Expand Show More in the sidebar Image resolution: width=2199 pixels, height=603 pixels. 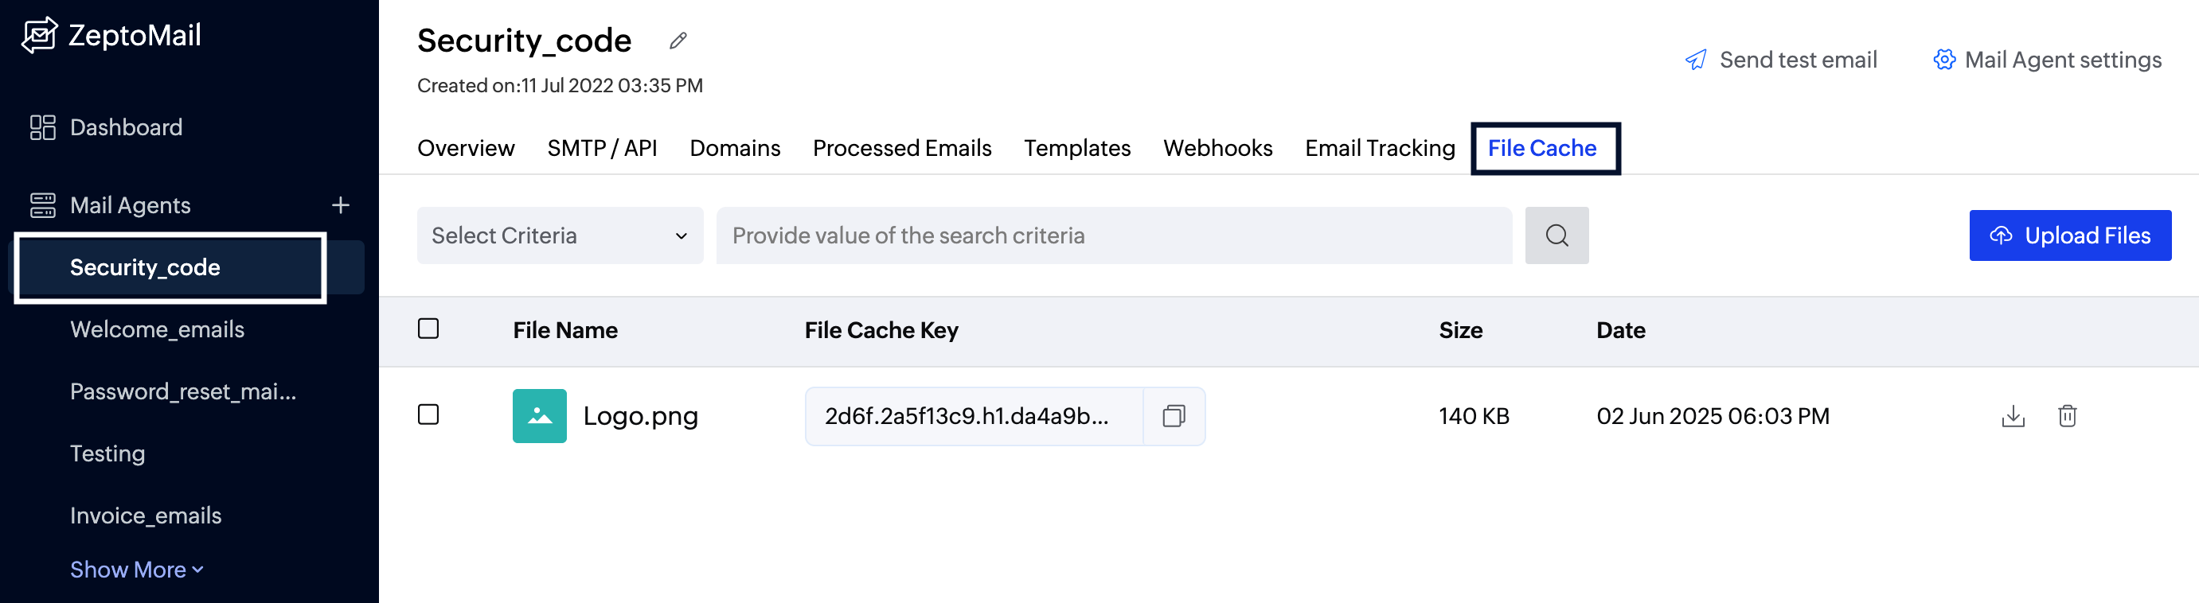137,570
